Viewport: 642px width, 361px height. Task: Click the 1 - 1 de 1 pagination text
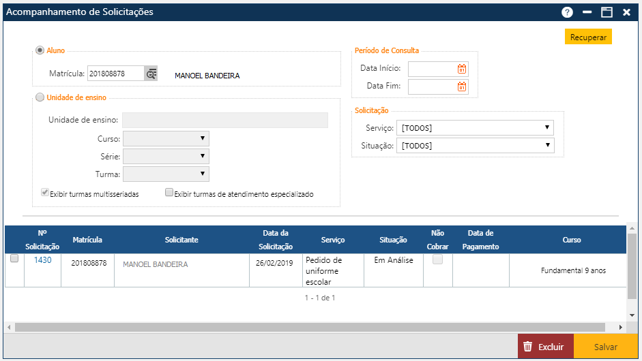coord(320,298)
